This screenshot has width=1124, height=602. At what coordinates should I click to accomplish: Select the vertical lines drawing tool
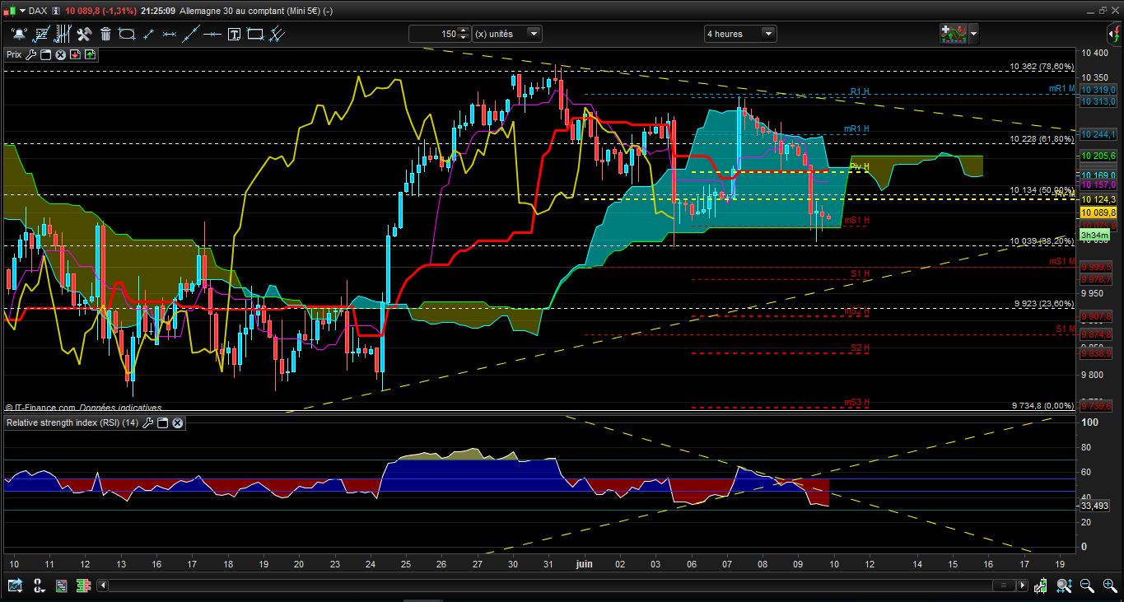pos(63,34)
